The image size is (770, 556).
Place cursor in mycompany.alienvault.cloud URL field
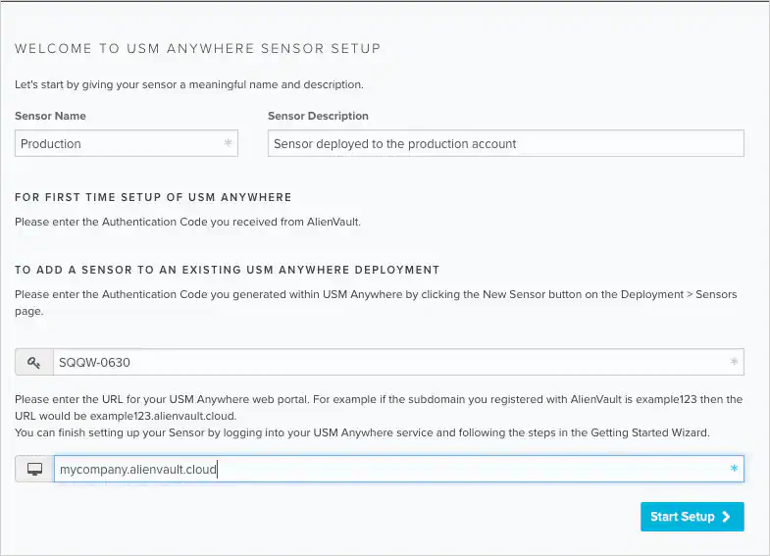click(398, 469)
